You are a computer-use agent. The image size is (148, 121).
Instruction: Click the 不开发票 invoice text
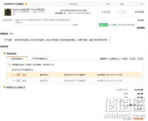click(x=8, y=40)
